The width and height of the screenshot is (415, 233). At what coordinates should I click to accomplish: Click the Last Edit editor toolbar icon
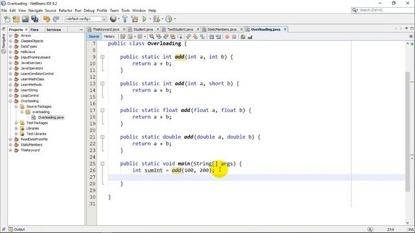pyautogui.click(x=123, y=37)
